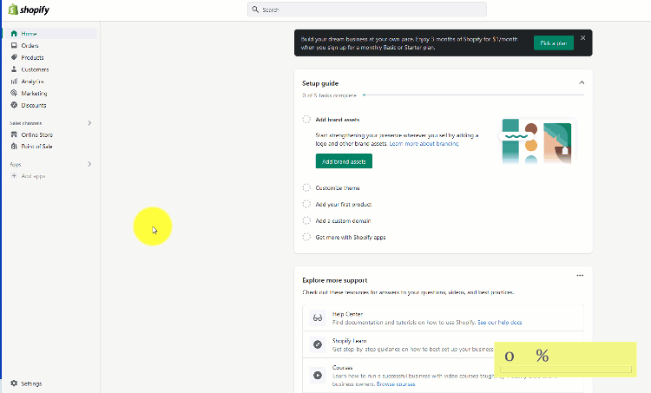Open the Browse courses link
This screenshot has height=393, width=651.
pyautogui.click(x=396, y=383)
